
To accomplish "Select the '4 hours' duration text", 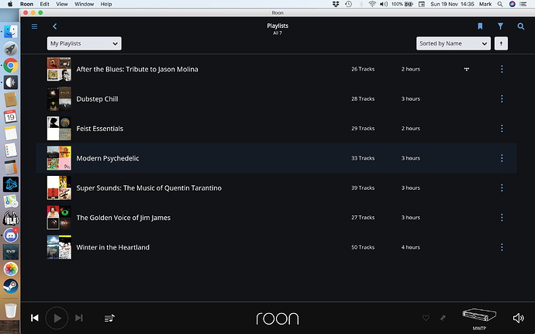I will (x=410, y=247).
